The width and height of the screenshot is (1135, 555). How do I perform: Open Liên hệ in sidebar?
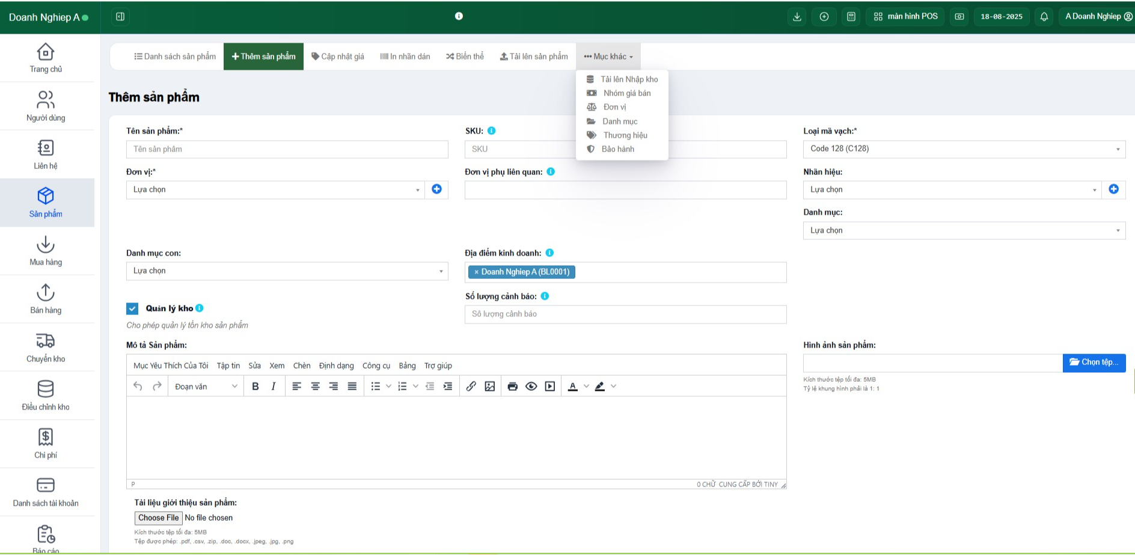[46, 154]
